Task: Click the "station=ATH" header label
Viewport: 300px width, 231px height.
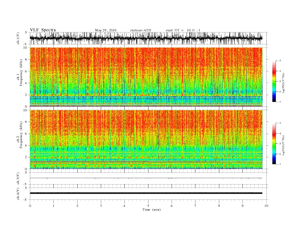Action: [x=141, y=30]
